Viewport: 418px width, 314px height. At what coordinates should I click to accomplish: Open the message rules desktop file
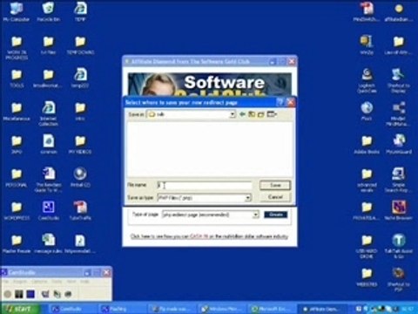pos(48,243)
